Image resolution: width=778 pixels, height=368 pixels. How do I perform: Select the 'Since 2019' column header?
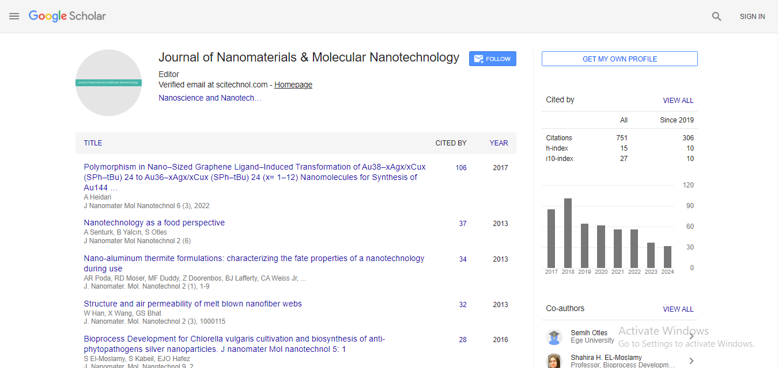[677, 120]
